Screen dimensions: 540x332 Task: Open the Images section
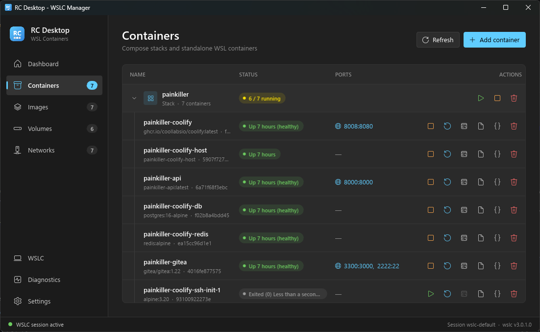54,107
